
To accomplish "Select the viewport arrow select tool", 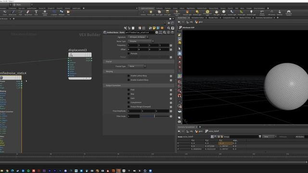I will (180, 49).
